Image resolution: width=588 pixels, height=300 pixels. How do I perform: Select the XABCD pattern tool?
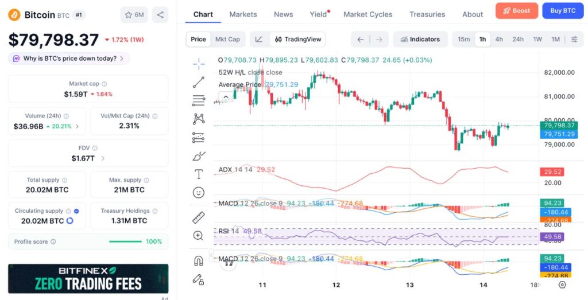click(199, 119)
